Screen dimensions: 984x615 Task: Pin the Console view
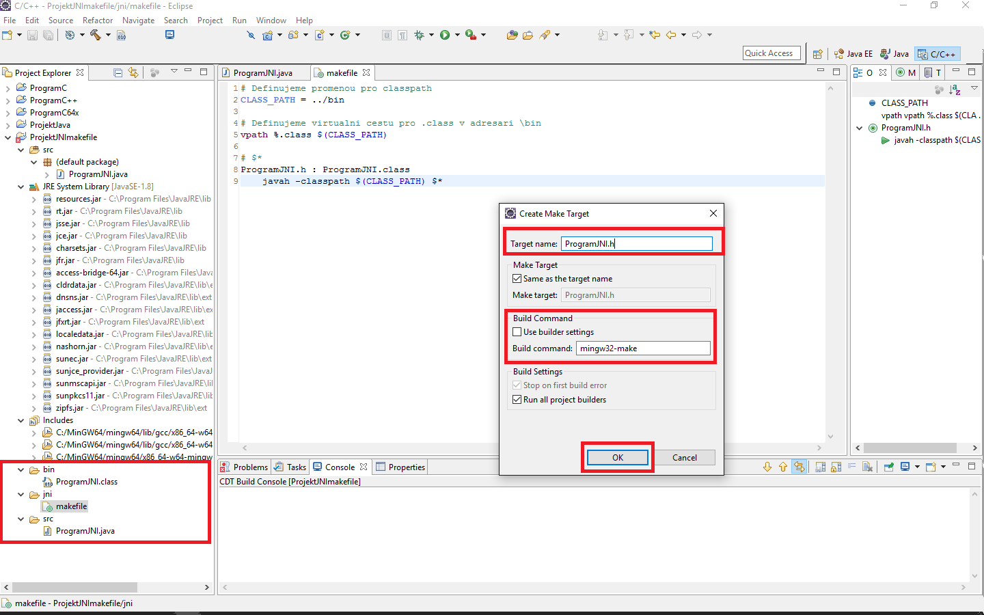point(890,466)
